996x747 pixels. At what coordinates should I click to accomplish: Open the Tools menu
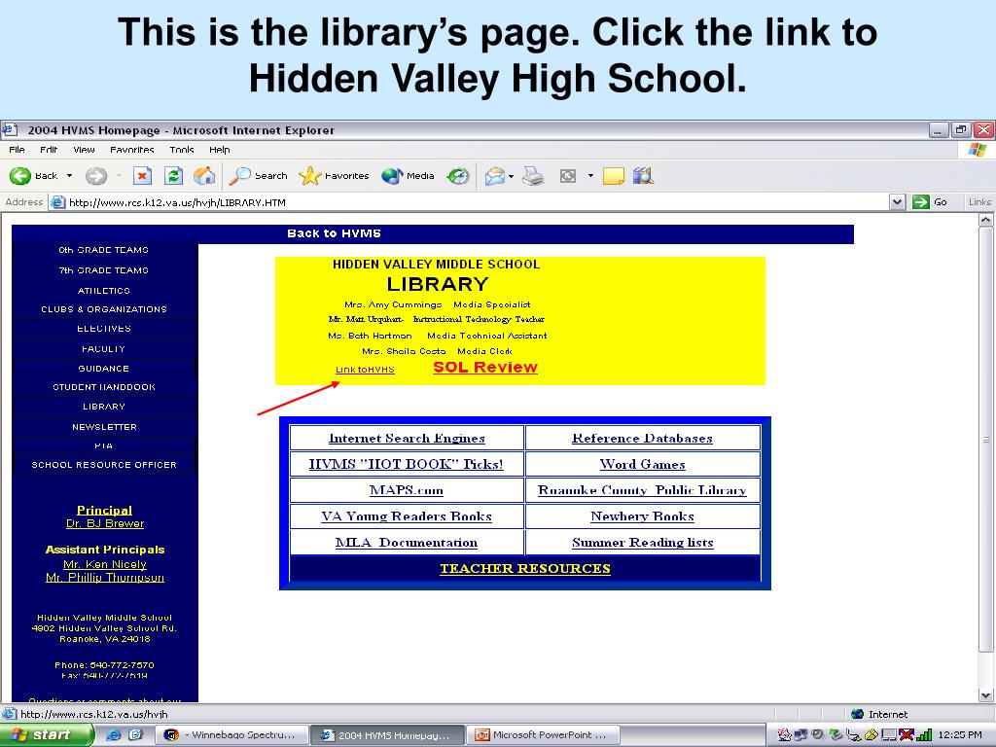point(182,150)
